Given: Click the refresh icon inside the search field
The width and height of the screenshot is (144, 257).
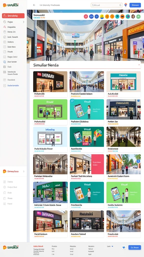Looking at the screenshot, I should 120,5.
